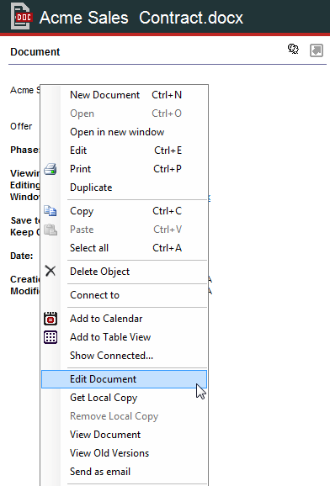Click the table grid icon in menu

pyautogui.click(x=51, y=337)
